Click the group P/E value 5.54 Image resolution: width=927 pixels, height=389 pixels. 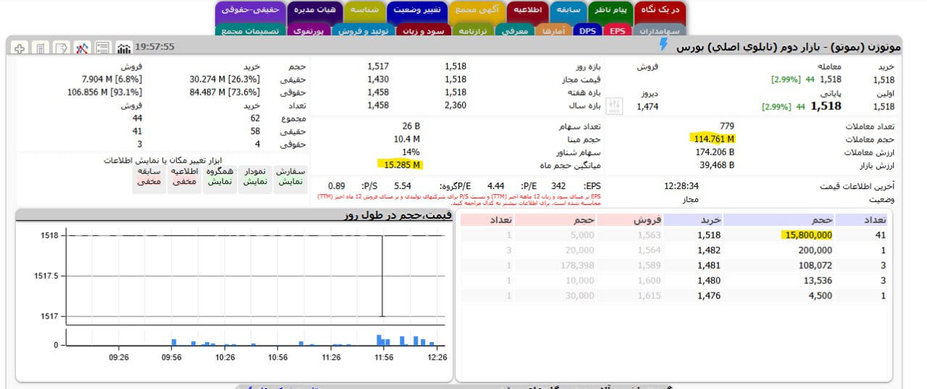(403, 186)
